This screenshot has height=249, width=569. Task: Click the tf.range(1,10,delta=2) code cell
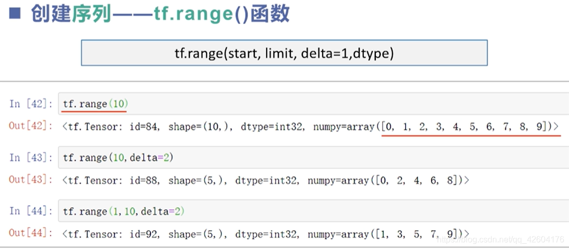(314, 211)
